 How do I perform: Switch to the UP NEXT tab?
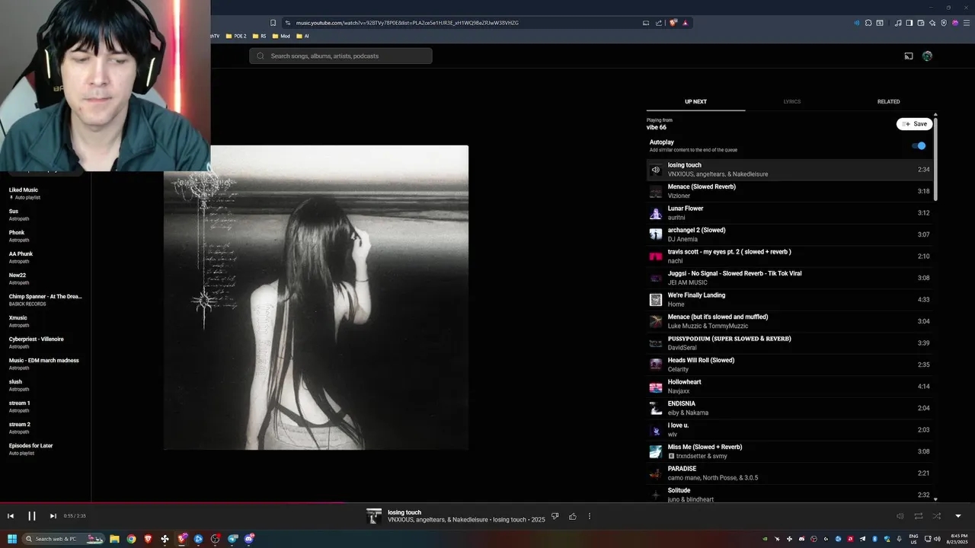pyautogui.click(x=695, y=102)
